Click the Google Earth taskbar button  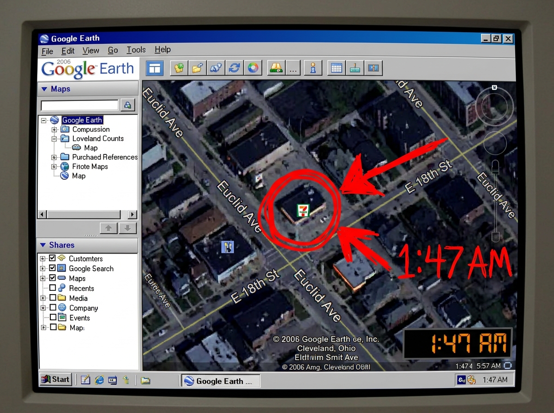coord(220,381)
